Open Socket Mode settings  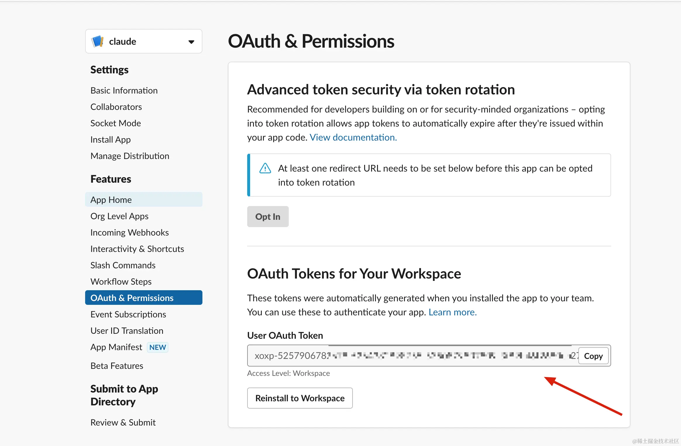click(115, 123)
